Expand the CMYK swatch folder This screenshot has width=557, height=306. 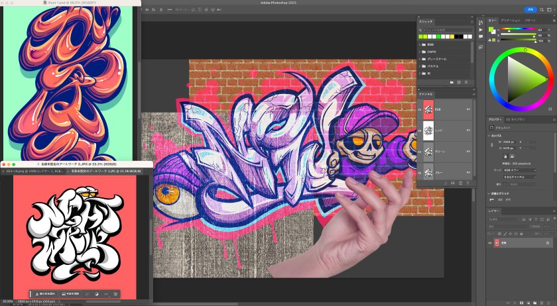pyautogui.click(x=420, y=52)
